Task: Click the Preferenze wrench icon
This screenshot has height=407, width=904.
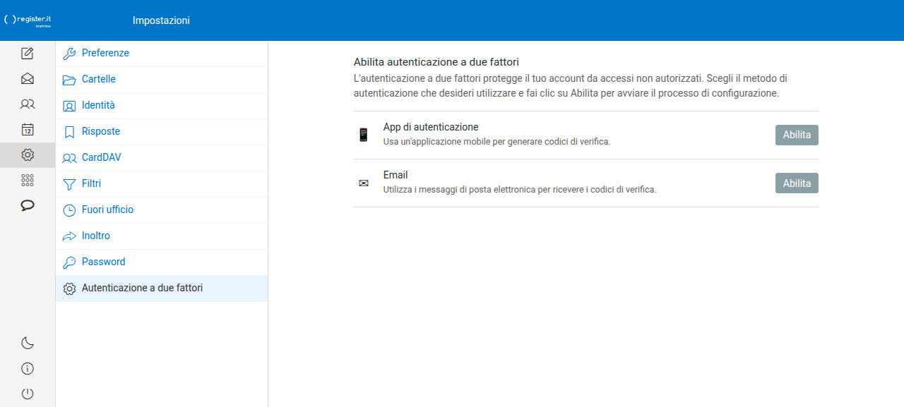Action: click(x=69, y=54)
